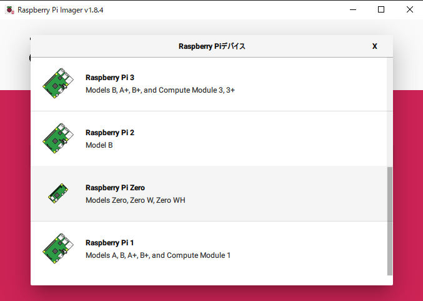This screenshot has width=423, height=301.
Task: Select the Raspberry Pi 3 heading
Action: 110,78
